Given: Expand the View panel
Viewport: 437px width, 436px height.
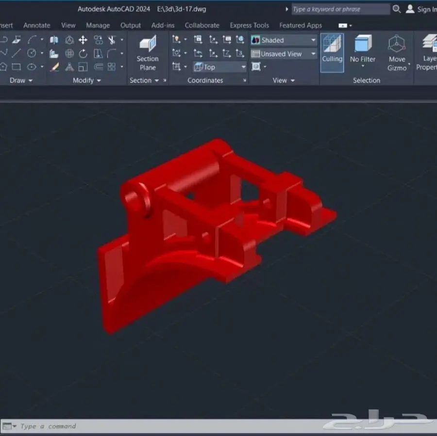Looking at the screenshot, I should click(x=284, y=81).
